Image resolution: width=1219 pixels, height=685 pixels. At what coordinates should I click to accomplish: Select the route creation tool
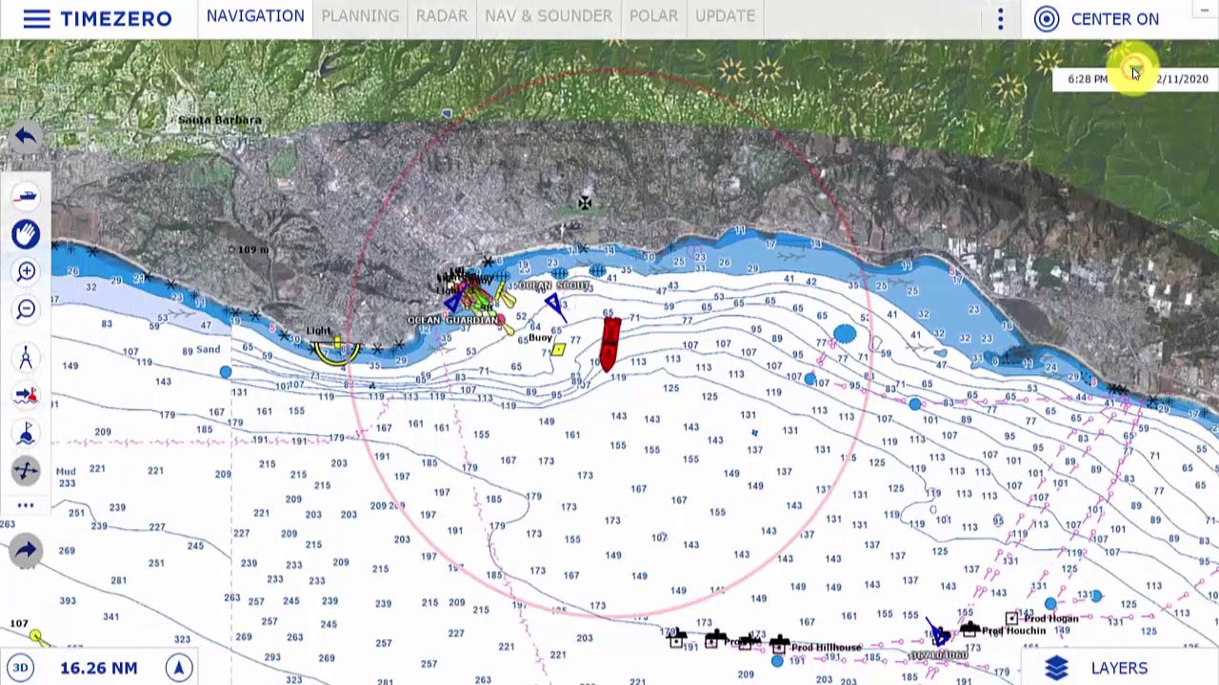pyautogui.click(x=26, y=470)
